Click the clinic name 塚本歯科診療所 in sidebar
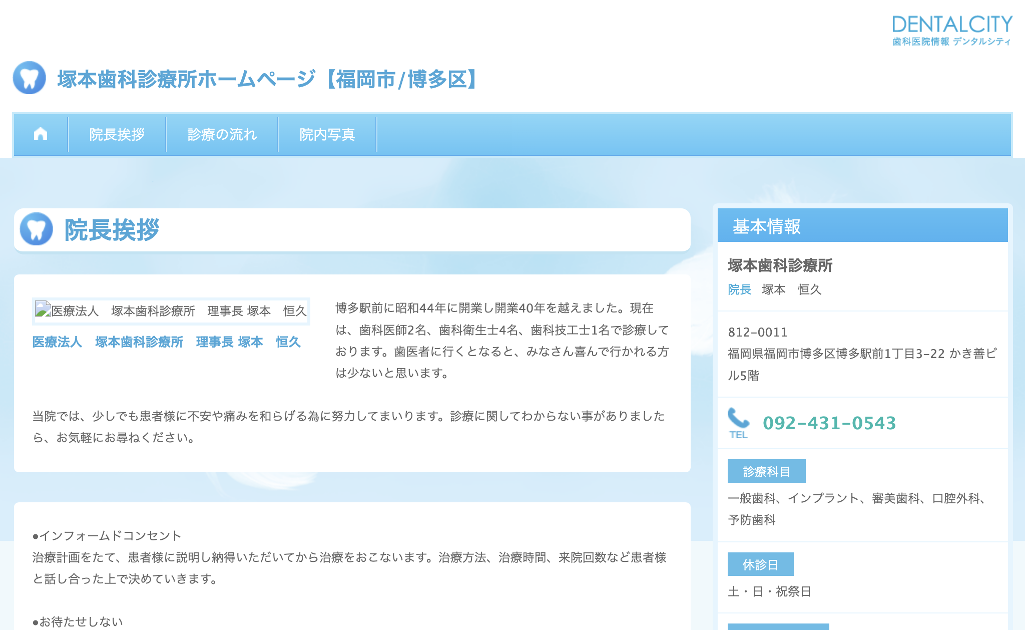 point(780,265)
